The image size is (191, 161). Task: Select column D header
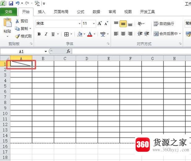(87, 59)
